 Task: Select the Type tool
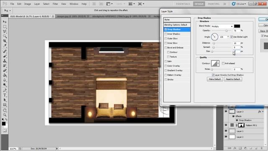click(x=5, y=95)
